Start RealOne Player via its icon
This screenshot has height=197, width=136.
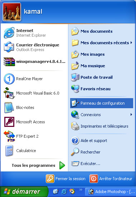pyautogui.click(x=9, y=79)
